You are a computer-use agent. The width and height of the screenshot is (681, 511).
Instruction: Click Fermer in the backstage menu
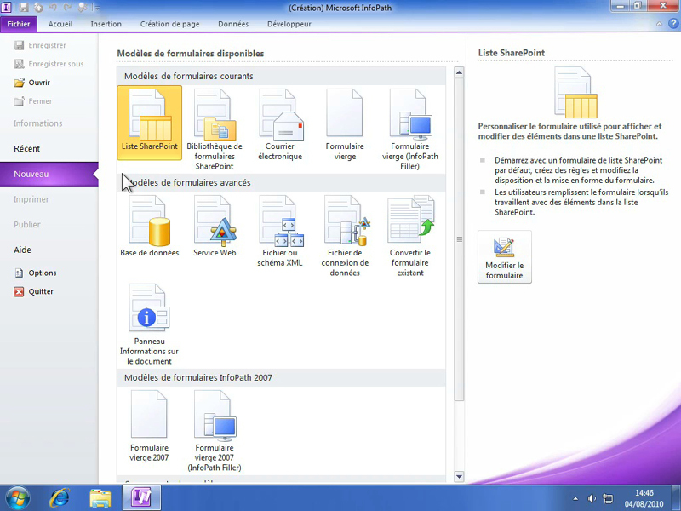point(33,101)
